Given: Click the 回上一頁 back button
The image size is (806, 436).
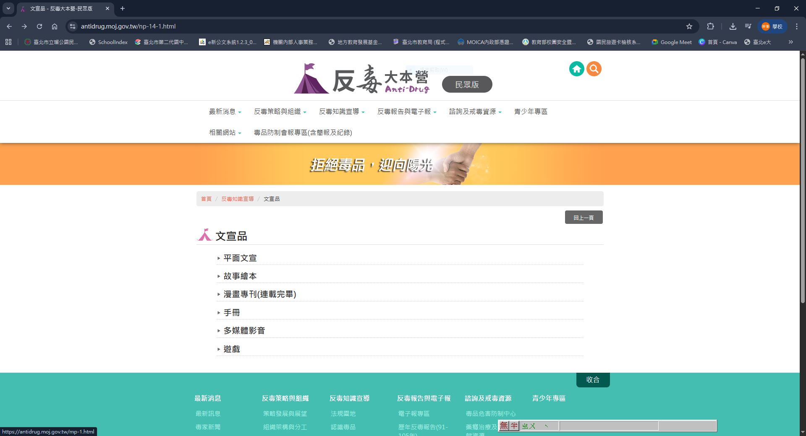Looking at the screenshot, I should pos(584,218).
